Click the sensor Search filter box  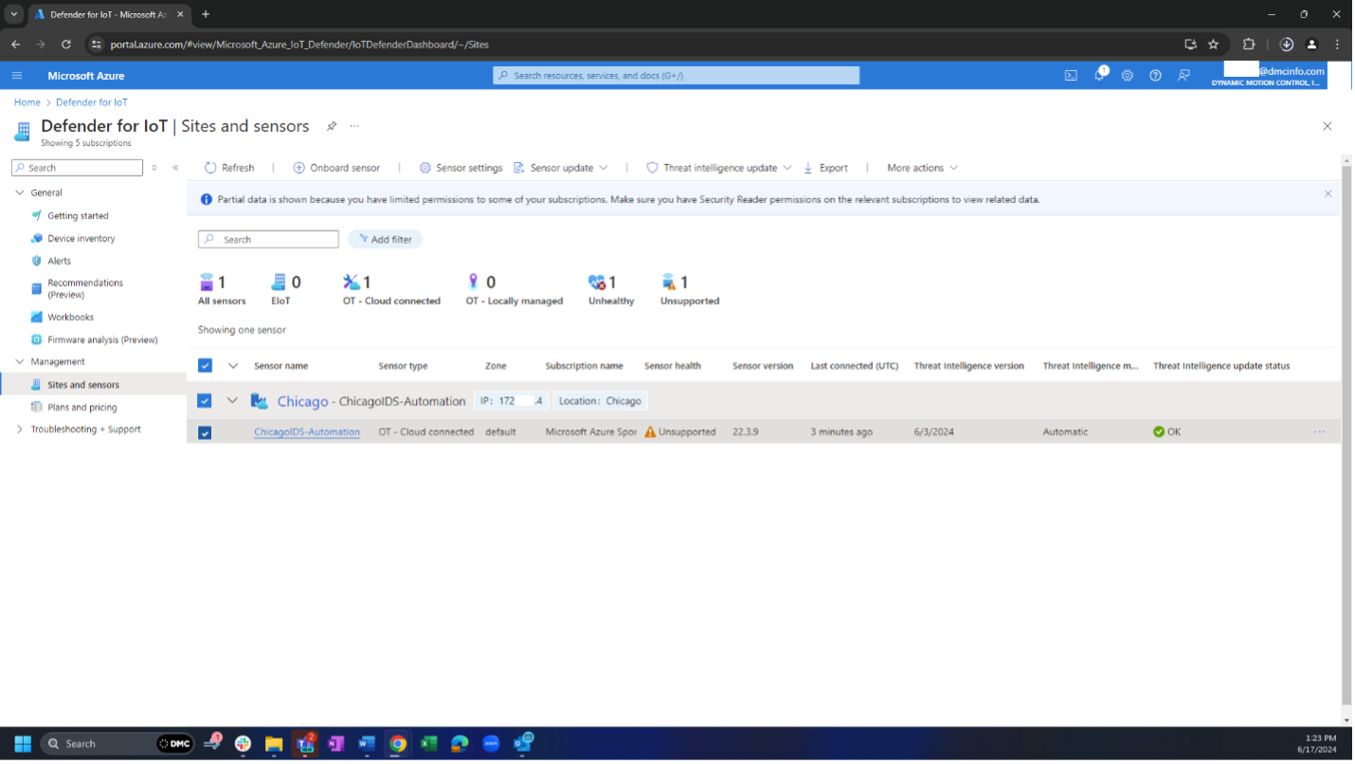click(268, 240)
